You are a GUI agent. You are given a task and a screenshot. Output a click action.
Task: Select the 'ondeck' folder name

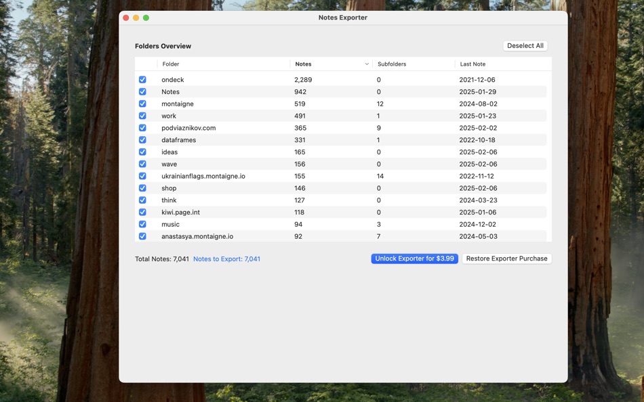click(172, 80)
